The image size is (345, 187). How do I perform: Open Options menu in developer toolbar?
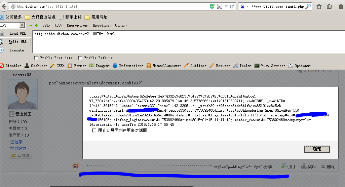(300, 66)
